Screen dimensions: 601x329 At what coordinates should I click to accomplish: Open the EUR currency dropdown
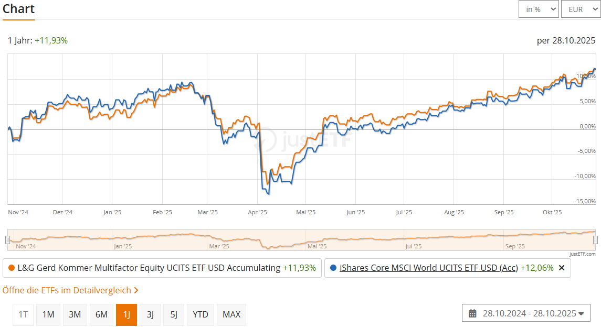click(x=580, y=9)
